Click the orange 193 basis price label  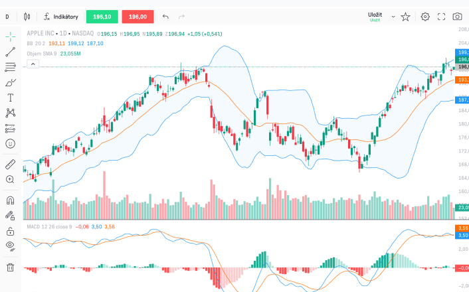[x=462, y=80]
